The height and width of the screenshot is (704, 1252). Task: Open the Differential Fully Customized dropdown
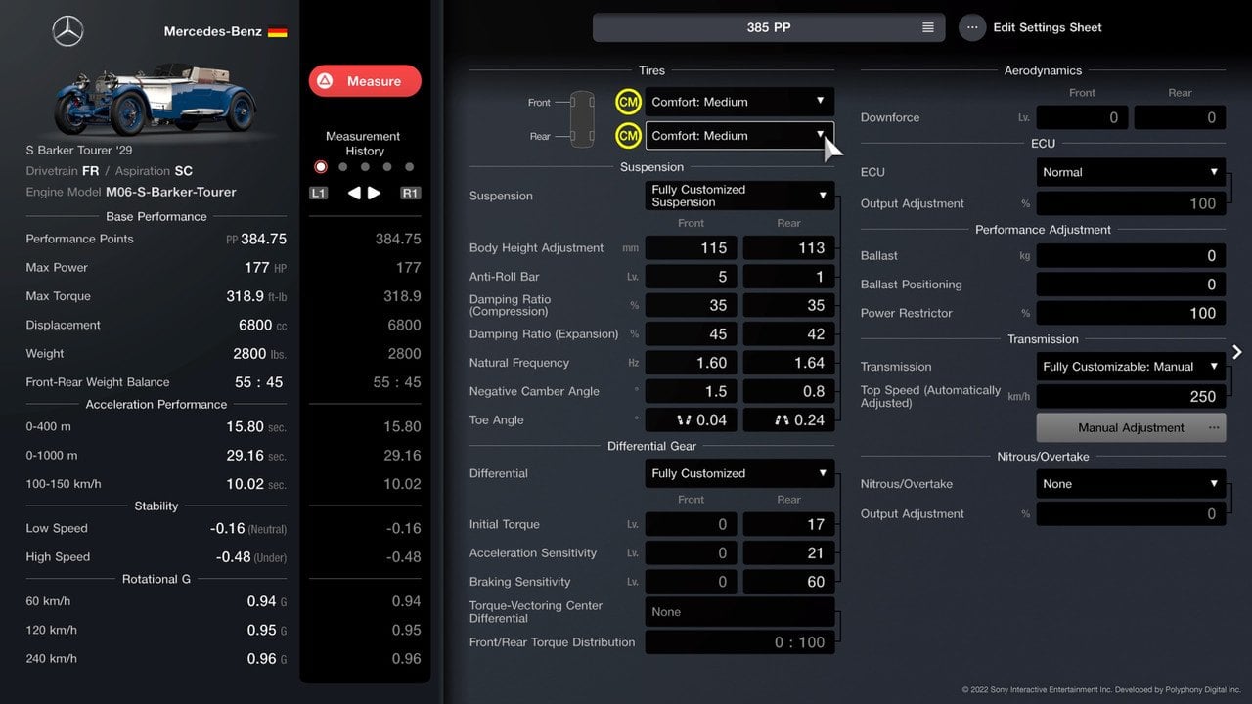point(739,473)
